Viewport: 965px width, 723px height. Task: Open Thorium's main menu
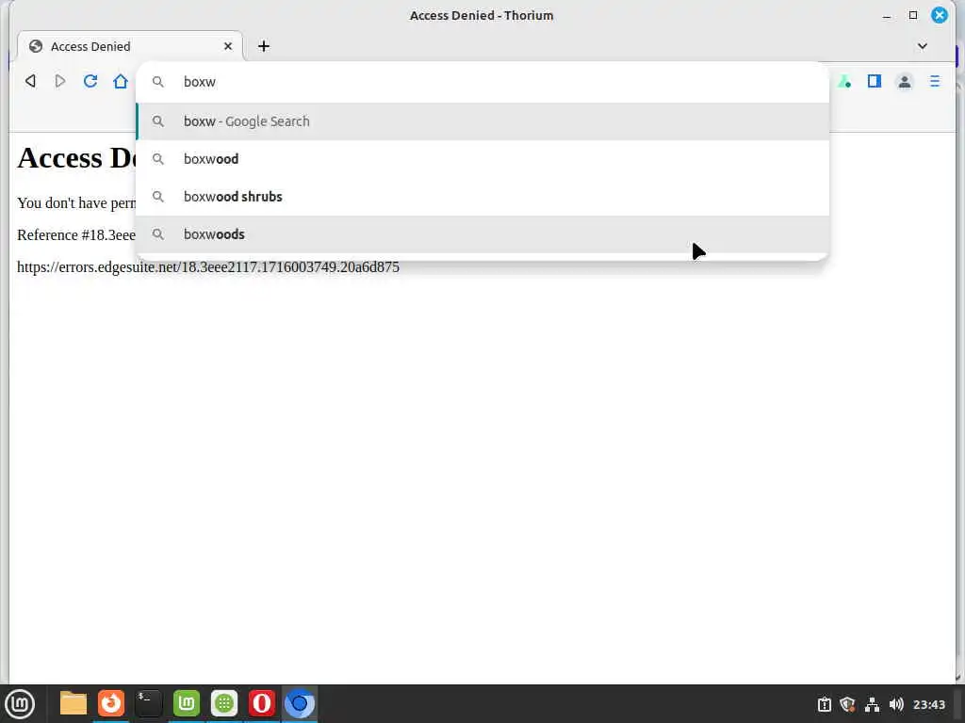(935, 81)
